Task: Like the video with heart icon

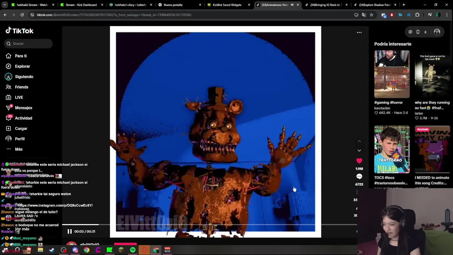Action: [359, 161]
